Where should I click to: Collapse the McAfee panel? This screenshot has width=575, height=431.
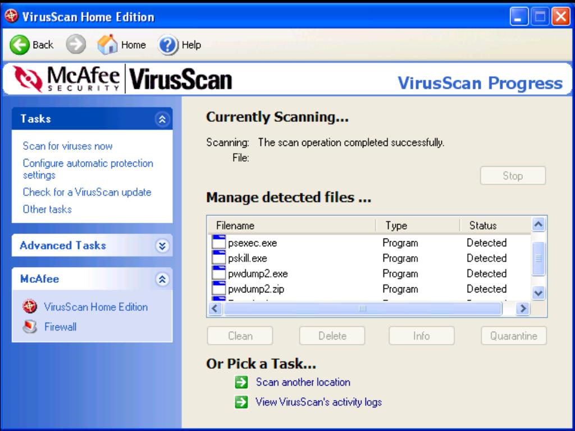(x=162, y=279)
